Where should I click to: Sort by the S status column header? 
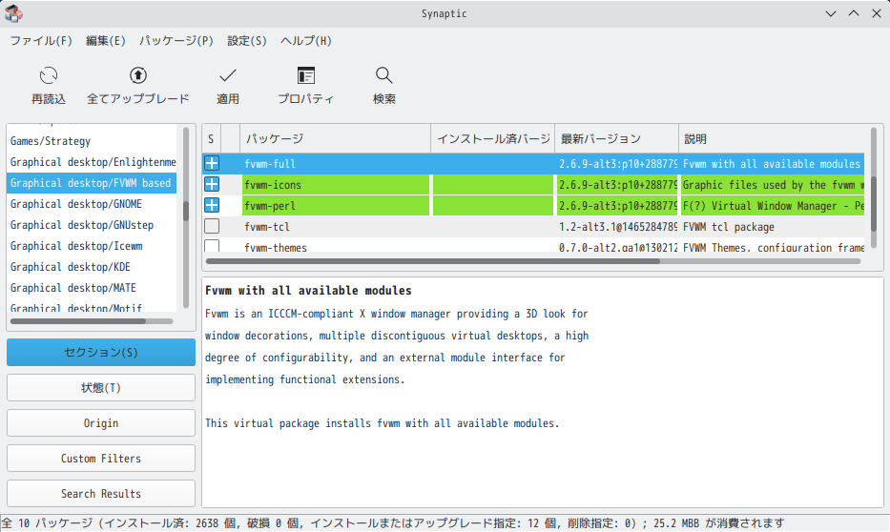coord(211,139)
